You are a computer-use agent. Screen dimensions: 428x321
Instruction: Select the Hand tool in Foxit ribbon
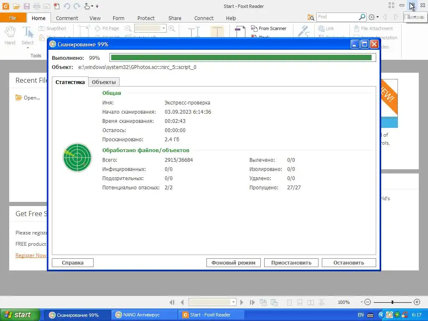[10, 36]
